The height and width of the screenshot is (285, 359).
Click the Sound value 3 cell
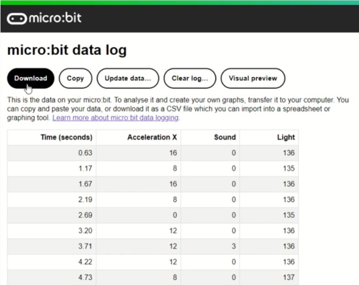click(210, 246)
